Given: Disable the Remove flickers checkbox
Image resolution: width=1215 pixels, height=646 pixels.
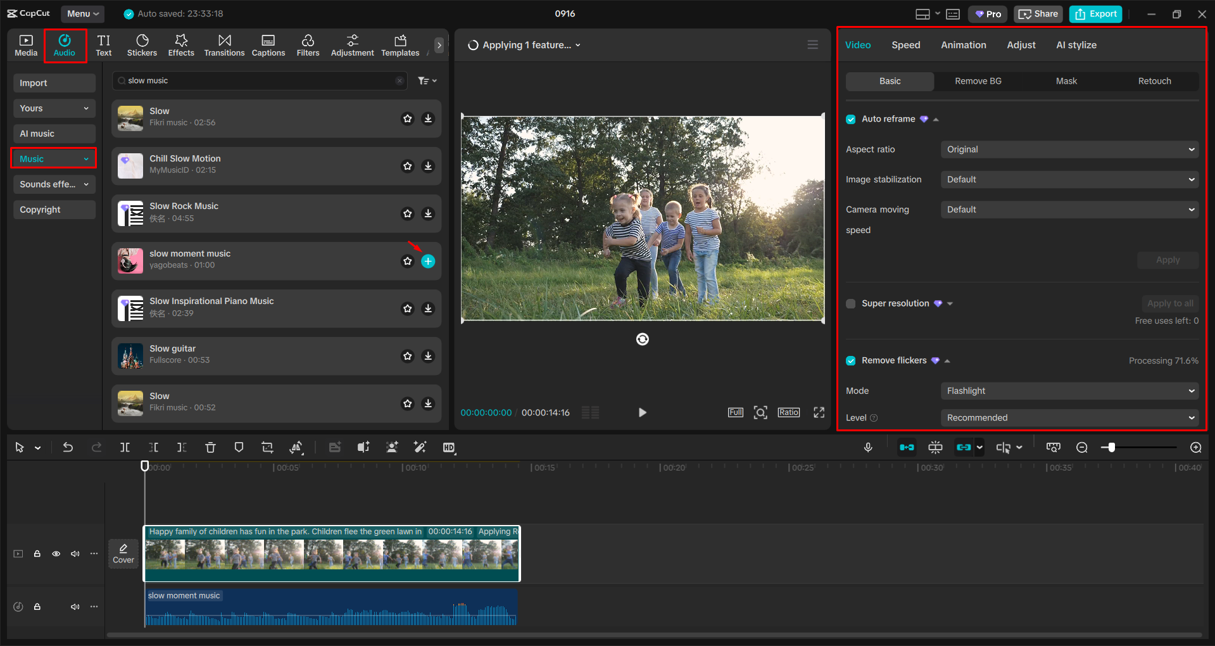Looking at the screenshot, I should click(x=851, y=360).
